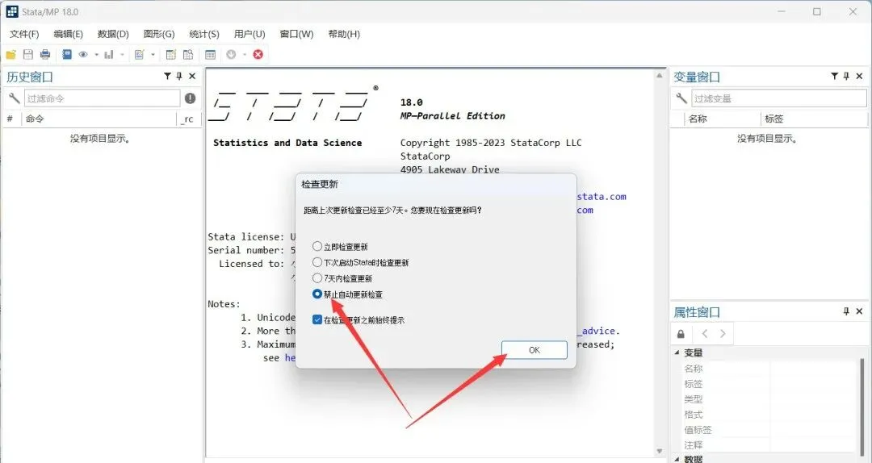This screenshot has width=872, height=463.
Task: Open the 图形(G) menu
Action: click(x=159, y=34)
